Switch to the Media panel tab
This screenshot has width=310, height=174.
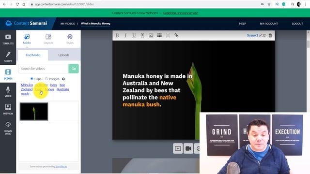click(27, 39)
